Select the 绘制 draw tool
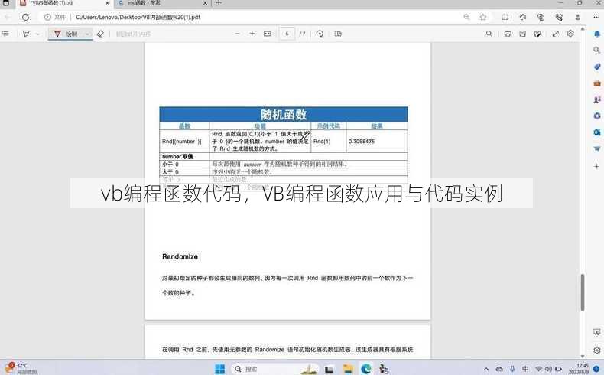 [67, 34]
